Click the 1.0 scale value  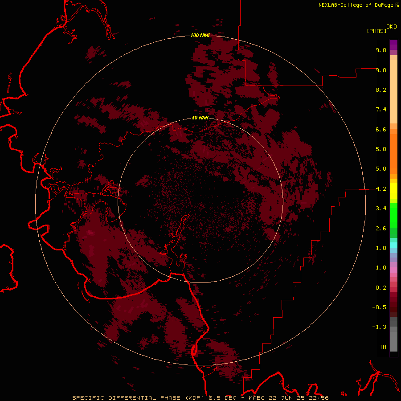pos(381,268)
